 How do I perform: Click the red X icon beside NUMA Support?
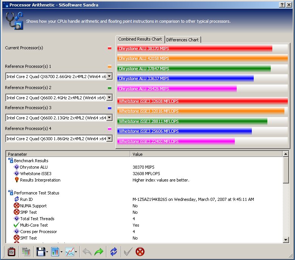pyautogui.click(x=17, y=205)
